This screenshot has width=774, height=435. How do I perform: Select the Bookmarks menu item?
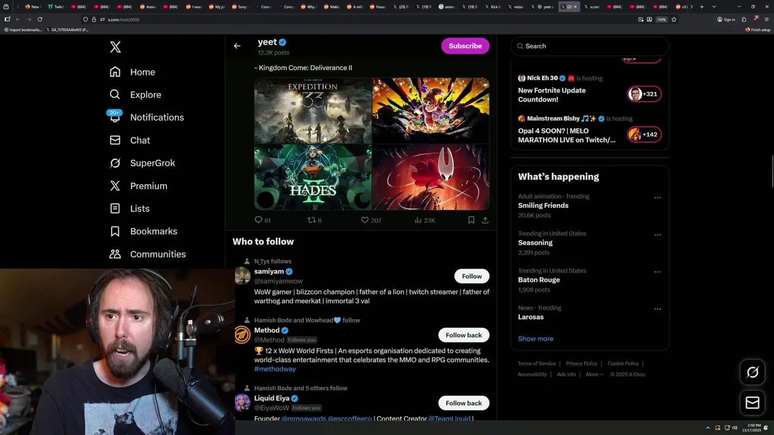pos(154,231)
